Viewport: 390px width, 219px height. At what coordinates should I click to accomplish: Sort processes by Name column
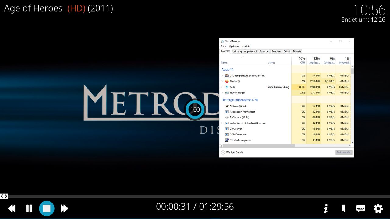pos(243,60)
